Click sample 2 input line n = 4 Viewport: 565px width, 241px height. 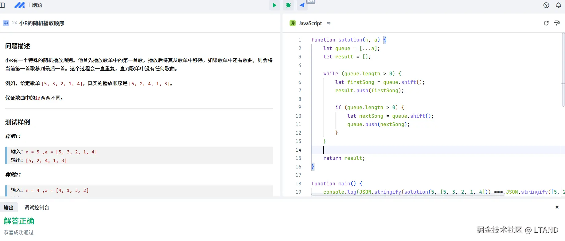click(50, 190)
